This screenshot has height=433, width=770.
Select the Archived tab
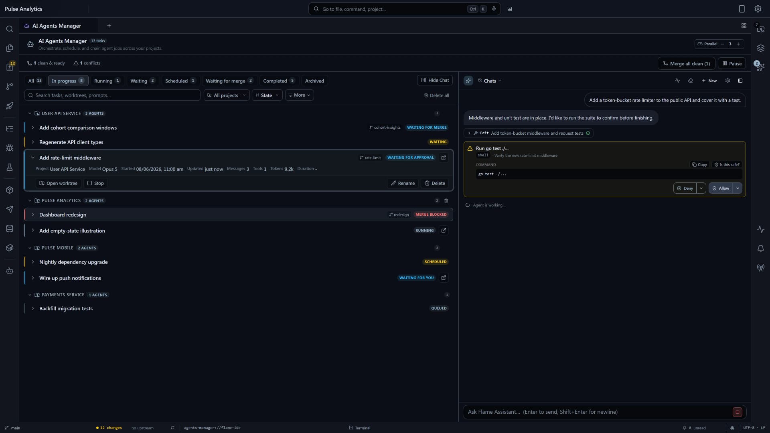pos(314,81)
